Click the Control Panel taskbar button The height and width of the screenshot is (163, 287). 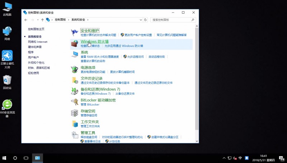click(x=38, y=158)
